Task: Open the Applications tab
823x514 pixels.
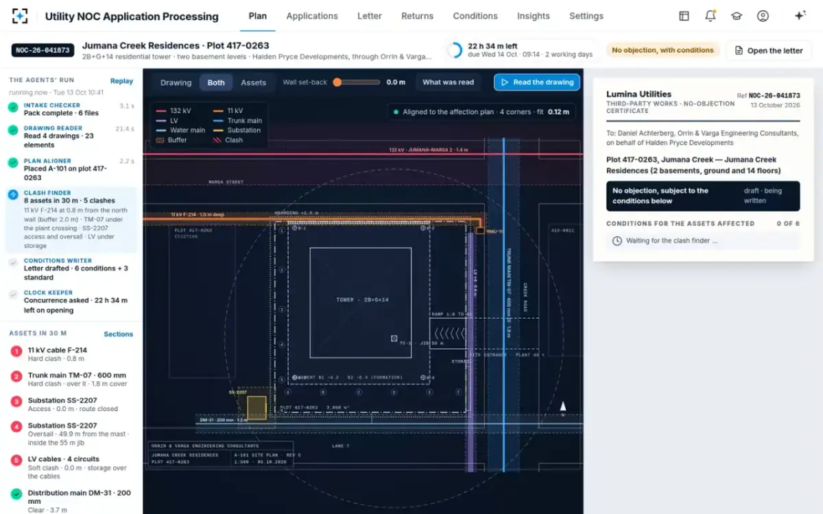Action: 312,16
